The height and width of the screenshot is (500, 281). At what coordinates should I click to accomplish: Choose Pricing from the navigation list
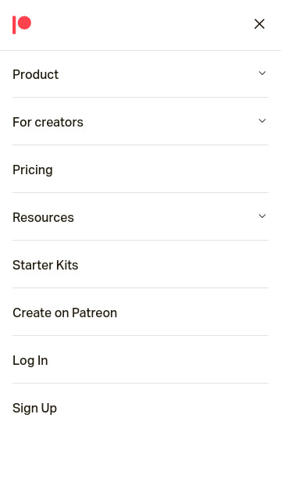tap(140, 170)
